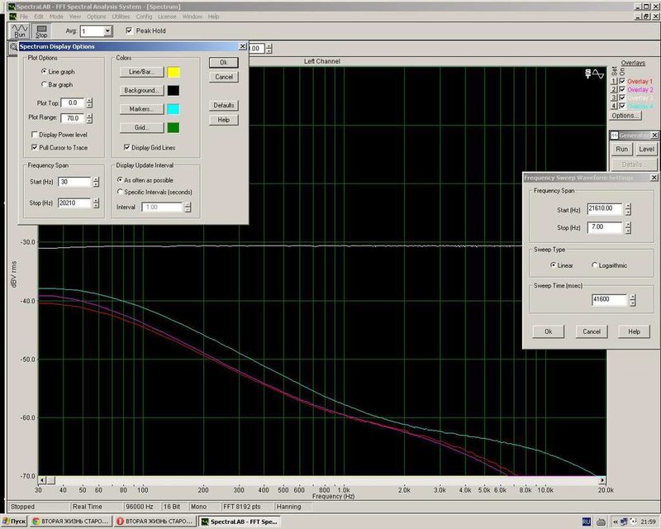
Task: Click the Run toolbar icon with waveform
Action: coord(20,31)
